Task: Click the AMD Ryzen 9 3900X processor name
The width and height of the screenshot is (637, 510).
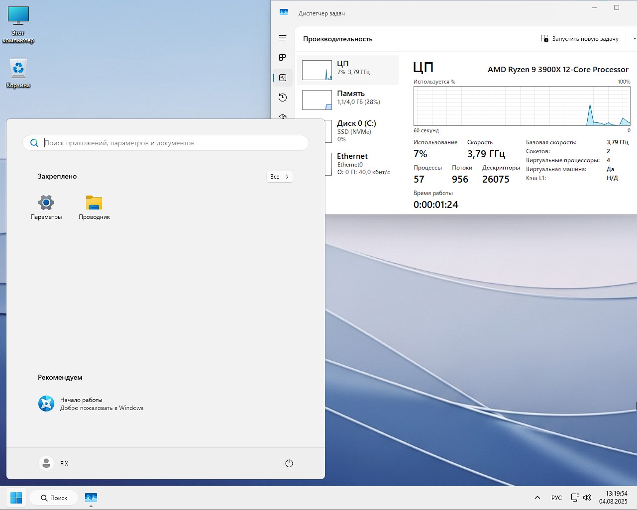Action: pos(558,70)
